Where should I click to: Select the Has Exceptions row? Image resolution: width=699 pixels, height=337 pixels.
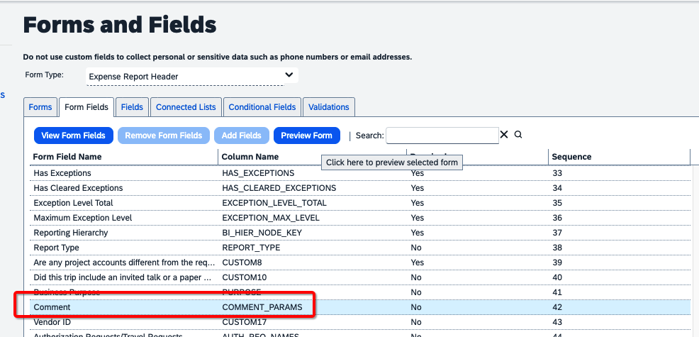coord(360,172)
